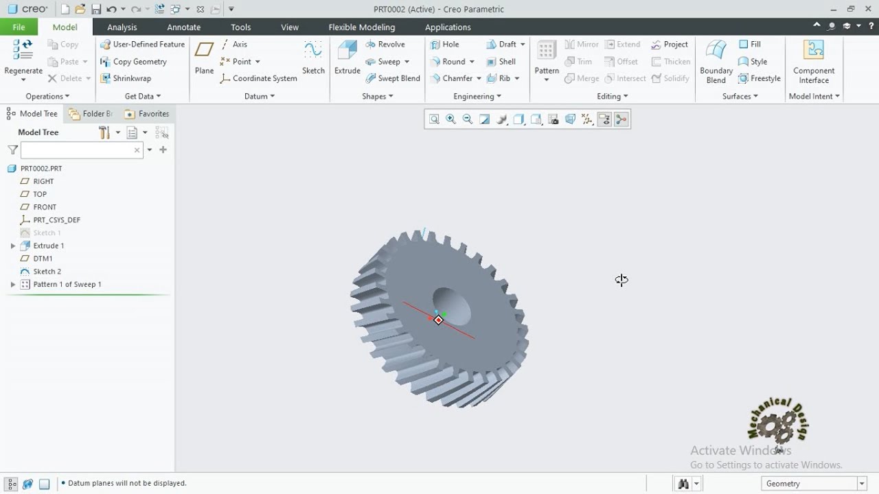Switch to the Applications tab
This screenshot has height=494, width=879.
pyautogui.click(x=448, y=27)
